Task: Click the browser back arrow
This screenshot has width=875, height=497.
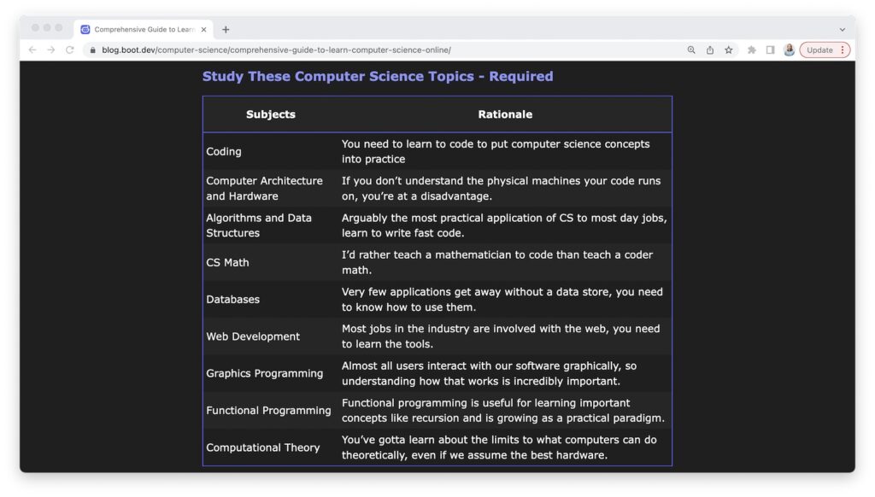Action: pyautogui.click(x=32, y=50)
